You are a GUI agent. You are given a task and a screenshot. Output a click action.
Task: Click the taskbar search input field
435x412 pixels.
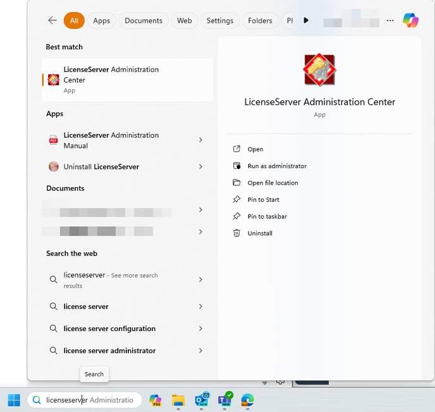pos(84,400)
